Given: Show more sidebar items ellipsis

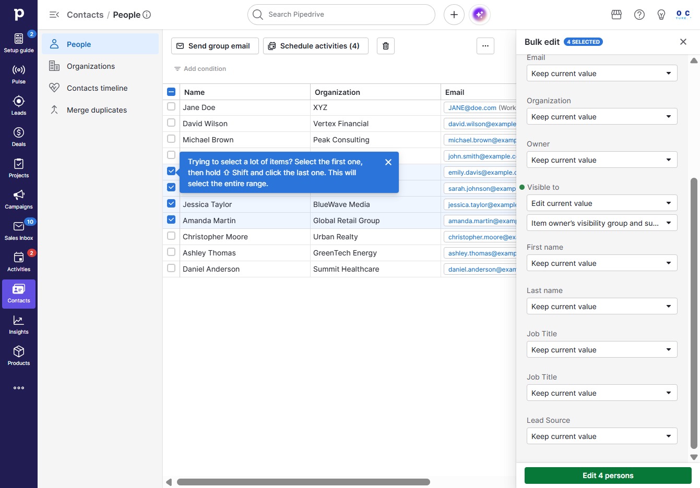Looking at the screenshot, I should pos(19,388).
